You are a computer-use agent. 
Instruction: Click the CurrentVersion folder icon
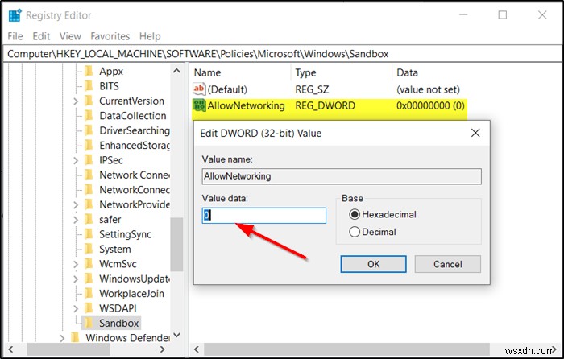tap(89, 101)
